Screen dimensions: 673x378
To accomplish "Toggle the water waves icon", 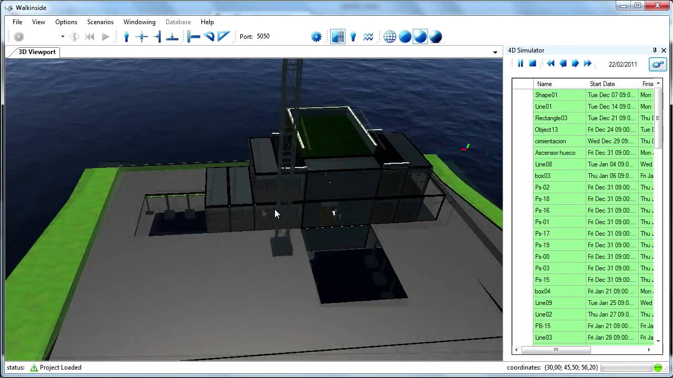I will 368,37.
